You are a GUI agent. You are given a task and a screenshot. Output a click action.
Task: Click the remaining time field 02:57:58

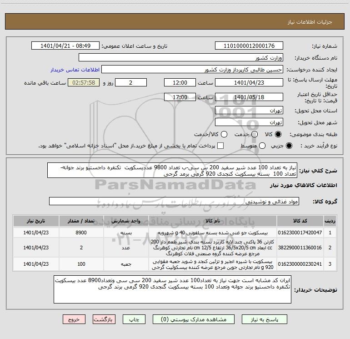tap(84, 82)
